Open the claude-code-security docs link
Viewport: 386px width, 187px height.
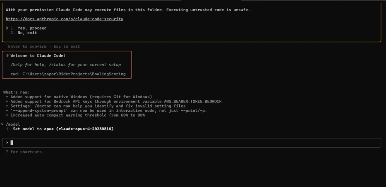pyautogui.click(x=65, y=19)
